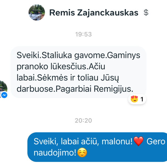Click the dollar sign icon beside the name

(146, 13)
